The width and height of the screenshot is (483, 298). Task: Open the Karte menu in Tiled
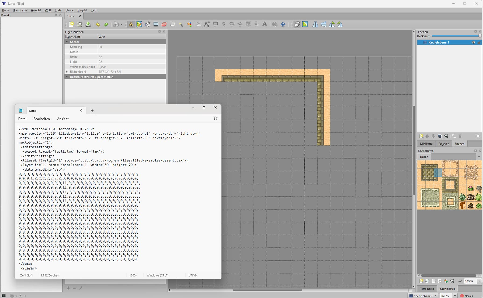coord(58,10)
